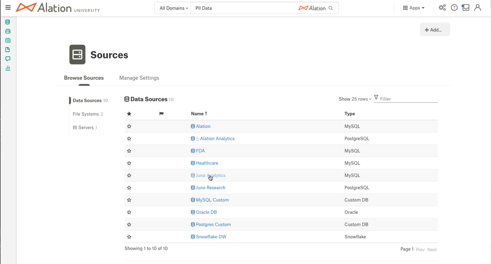491x264 pixels.
Task: Click the Type column header
Action: point(350,114)
